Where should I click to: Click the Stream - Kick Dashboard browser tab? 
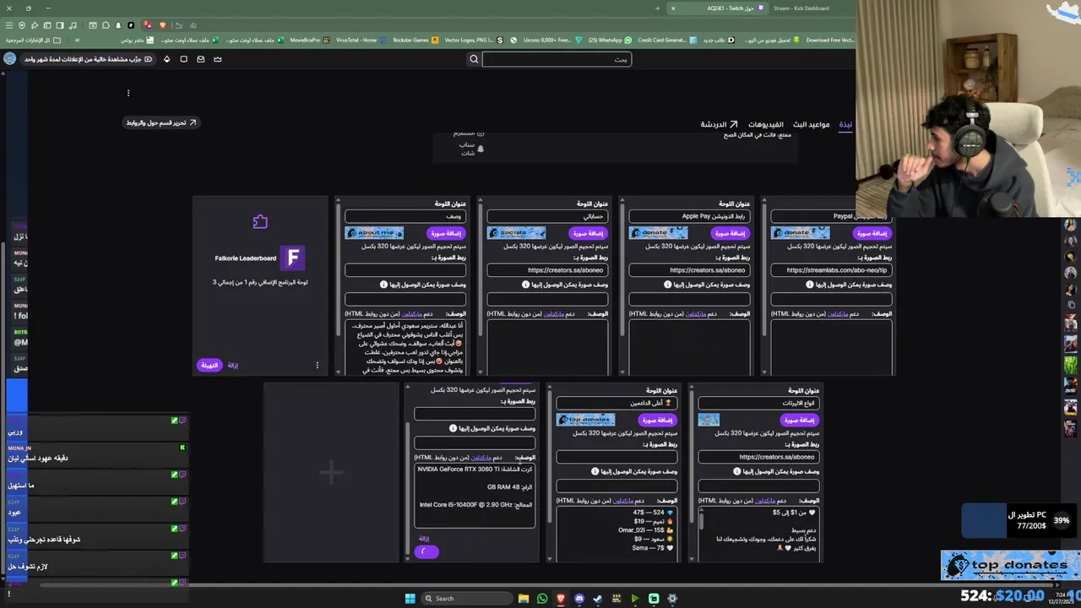click(801, 8)
